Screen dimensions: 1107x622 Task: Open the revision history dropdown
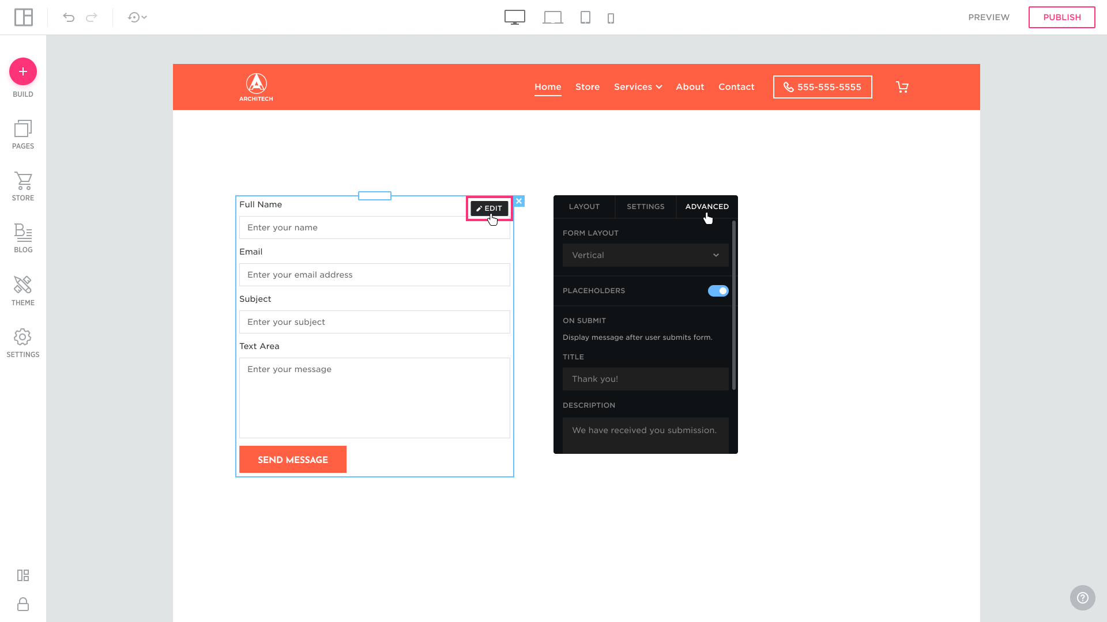click(x=137, y=17)
